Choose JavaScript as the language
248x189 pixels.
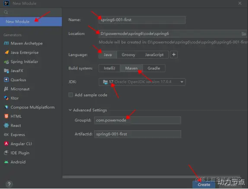(154, 55)
